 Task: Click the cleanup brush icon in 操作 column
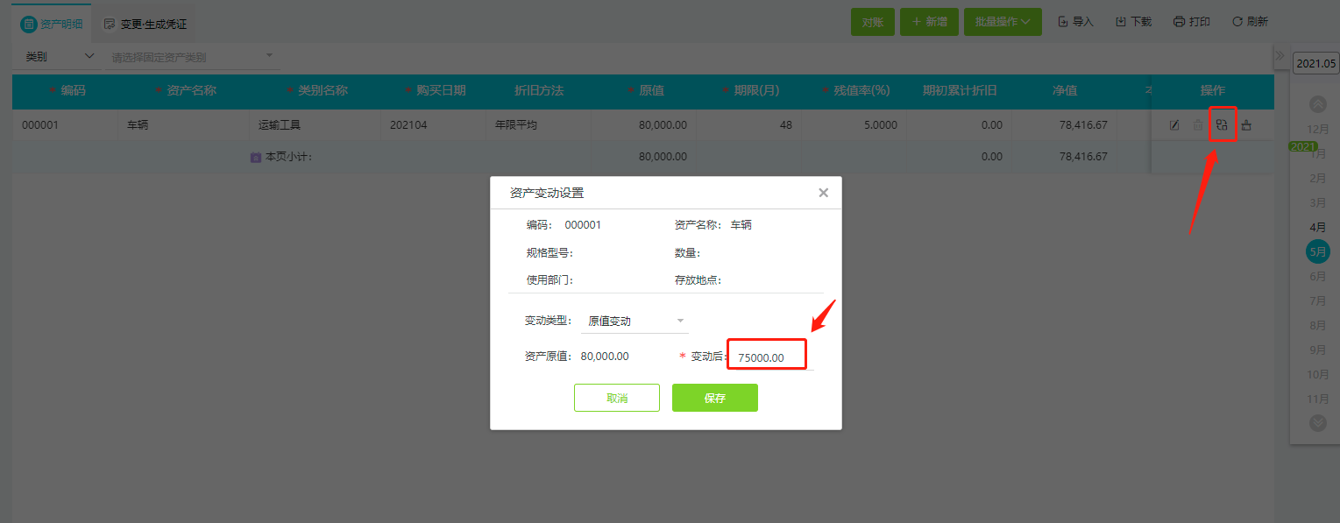(1247, 124)
